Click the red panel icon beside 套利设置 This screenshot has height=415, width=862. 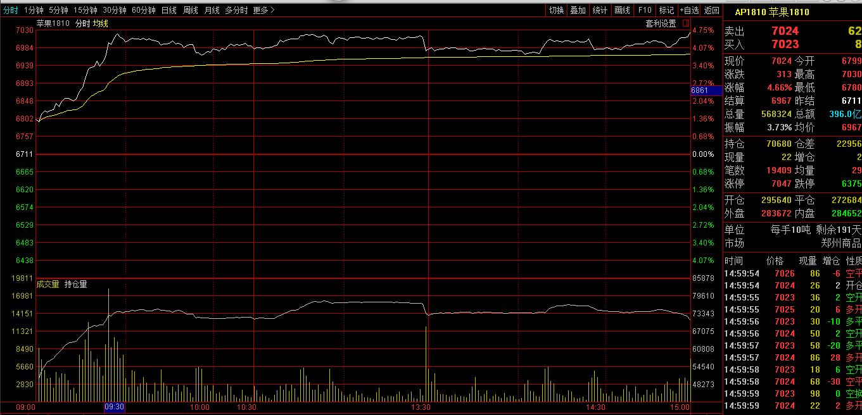(685, 23)
